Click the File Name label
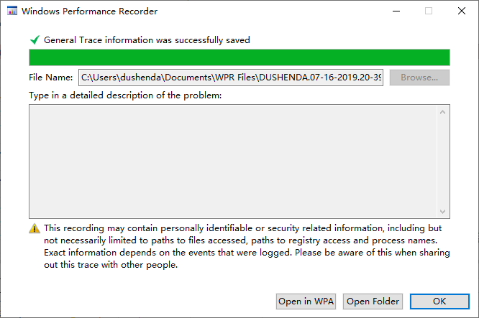479x318 pixels. (x=51, y=77)
